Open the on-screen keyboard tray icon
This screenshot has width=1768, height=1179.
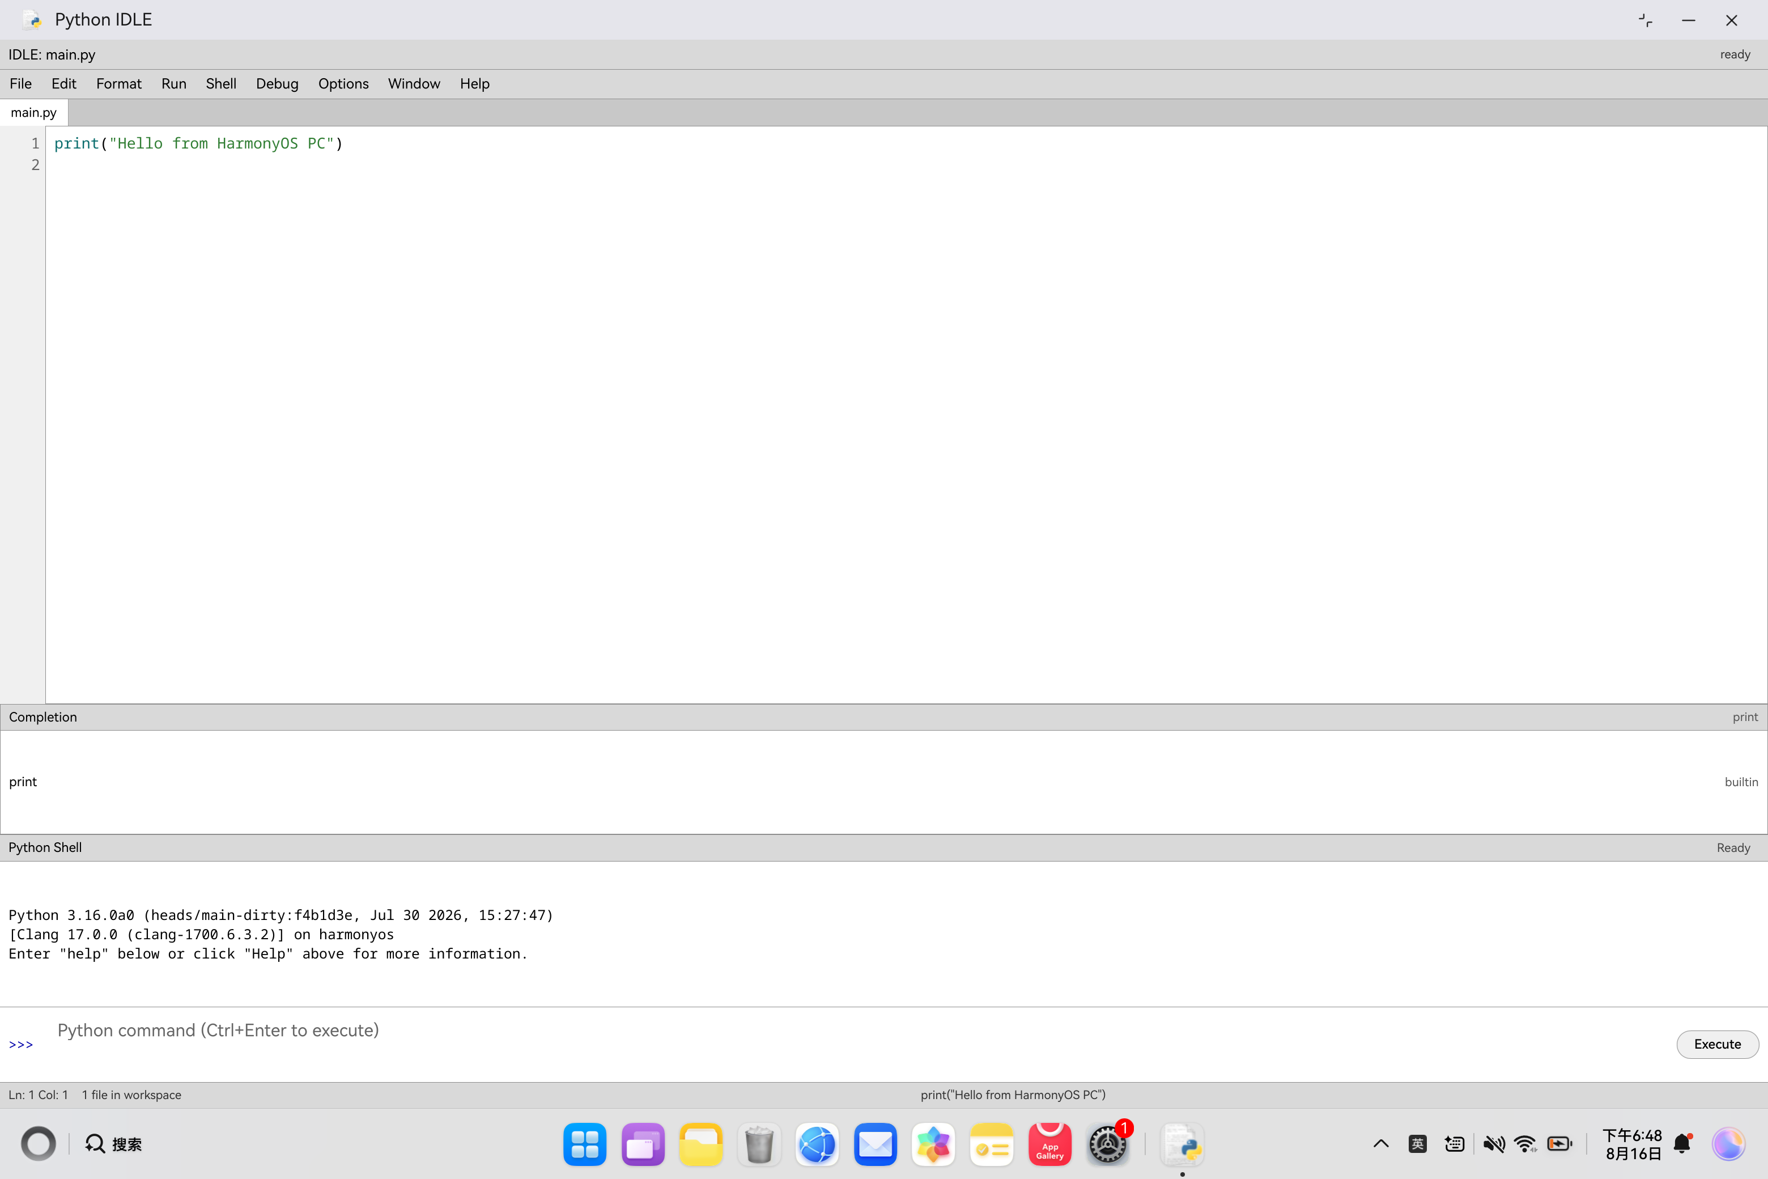click(x=1455, y=1144)
